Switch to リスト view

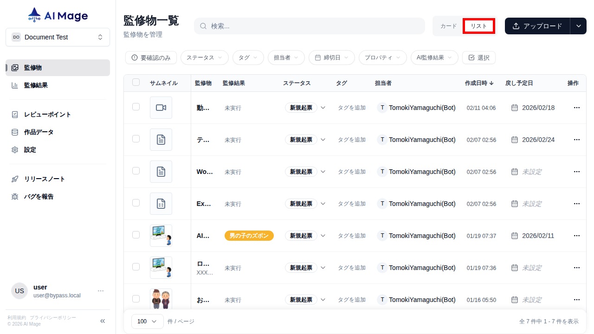click(478, 26)
